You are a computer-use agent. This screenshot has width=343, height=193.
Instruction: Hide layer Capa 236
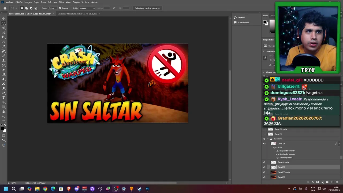[264, 144]
